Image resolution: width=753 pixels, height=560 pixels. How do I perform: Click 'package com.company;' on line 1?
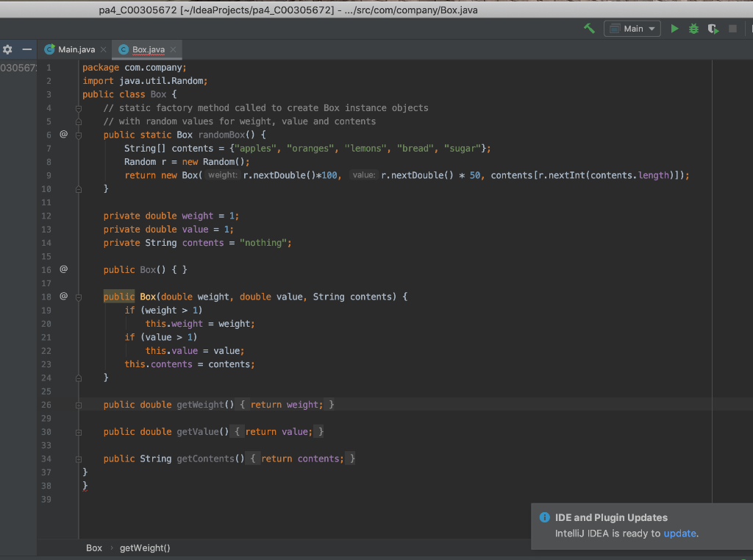click(135, 67)
